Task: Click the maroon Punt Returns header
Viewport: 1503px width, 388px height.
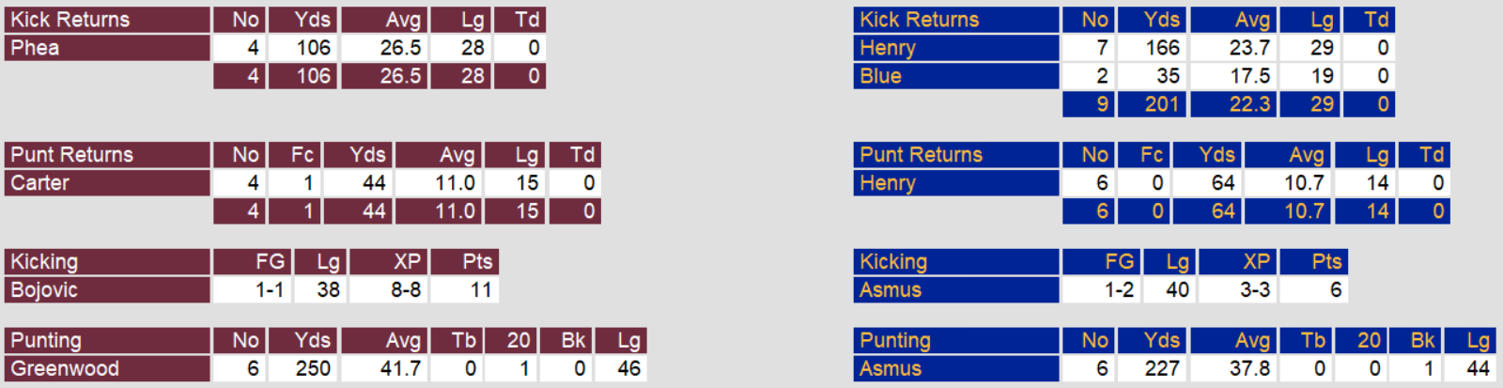Action: (72, 155)
